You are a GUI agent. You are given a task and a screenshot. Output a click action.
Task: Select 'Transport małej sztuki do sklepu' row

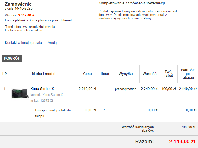tap(53, 113)
